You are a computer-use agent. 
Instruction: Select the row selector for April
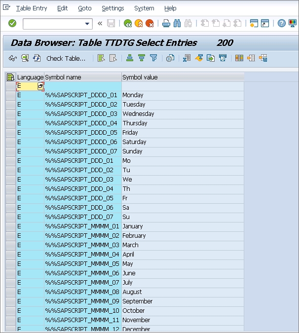click(x=11, y=255)
